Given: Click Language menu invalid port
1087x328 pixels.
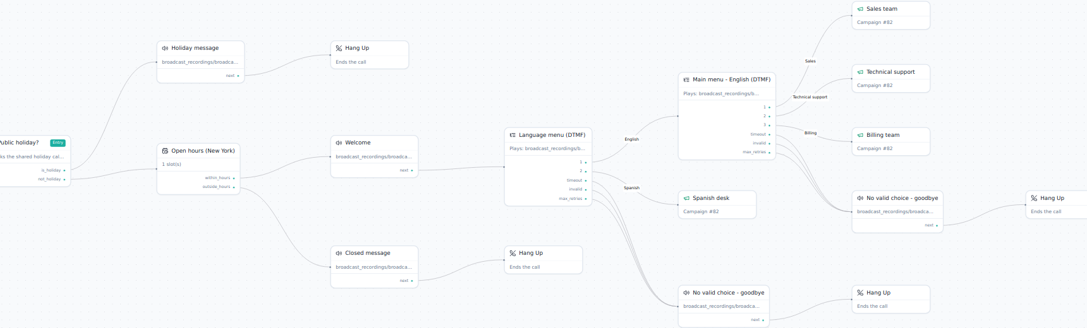Looking at the screenshot, I should [586, 189].
